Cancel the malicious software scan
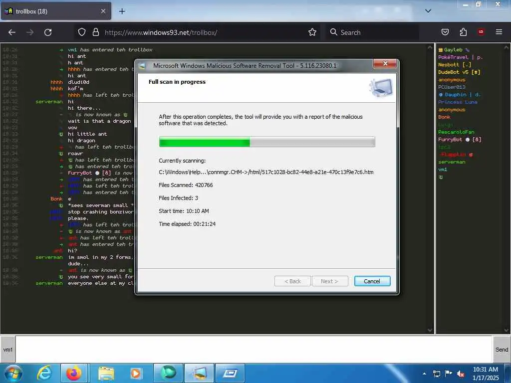Image resolution: width=511 pixels, height=383 pixels. pos(372,281)
